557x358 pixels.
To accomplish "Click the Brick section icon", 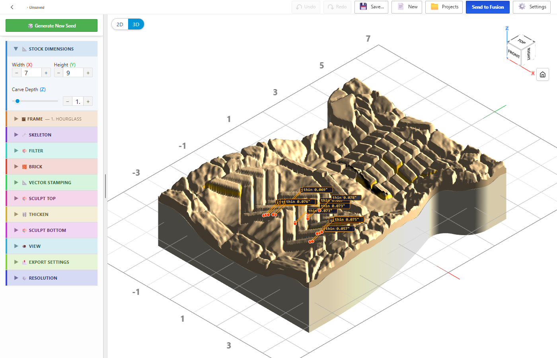I will [24, 167].
